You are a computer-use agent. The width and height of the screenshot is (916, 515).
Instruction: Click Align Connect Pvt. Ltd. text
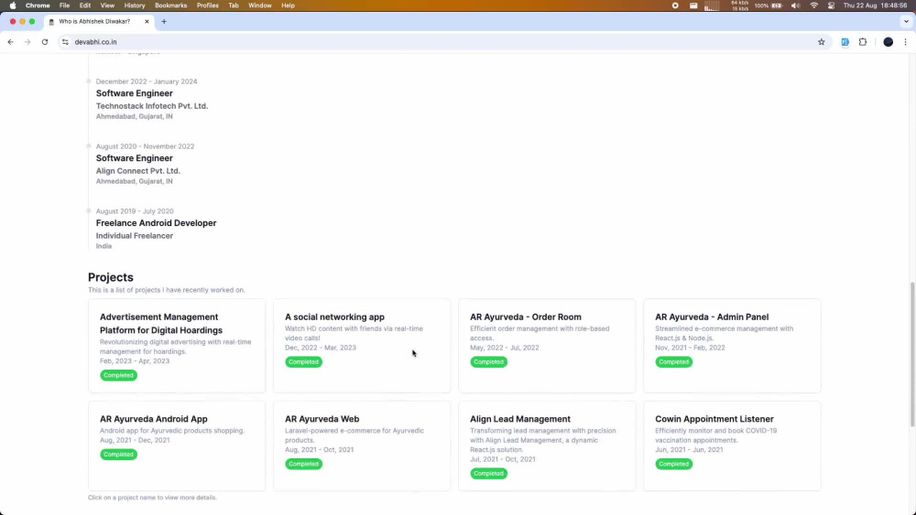tap(138, 171)
